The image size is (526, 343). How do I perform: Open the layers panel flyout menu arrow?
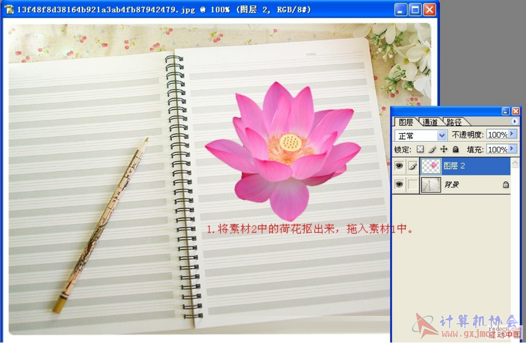click(x=515, y=121)
